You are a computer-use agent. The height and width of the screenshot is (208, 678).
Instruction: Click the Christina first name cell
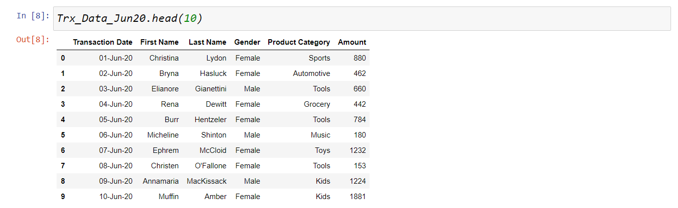click(x=164, y=58)
